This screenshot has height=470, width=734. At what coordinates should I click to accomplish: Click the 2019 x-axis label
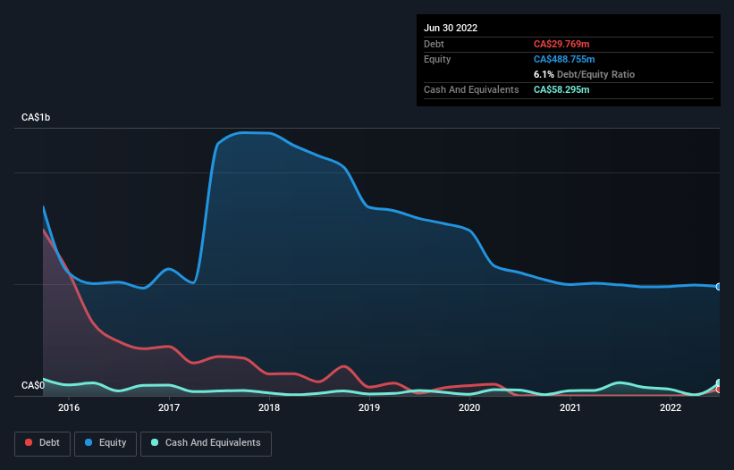pos(369,407)
